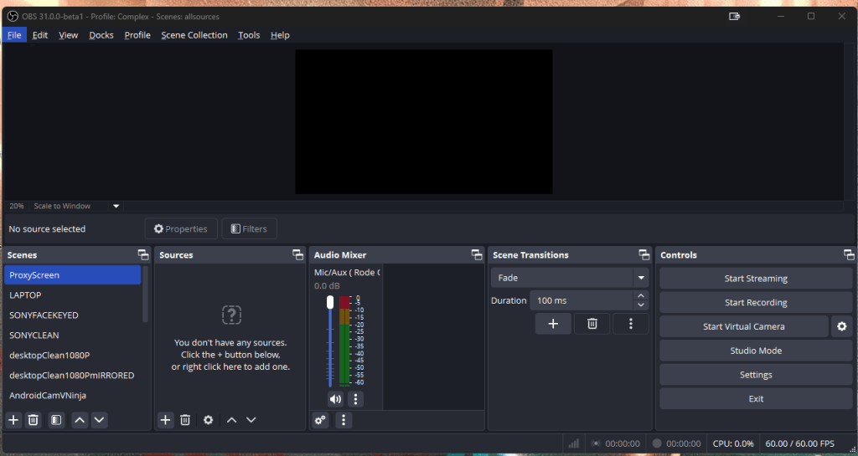Image resolution: width=858 pixels, height=456 pixels.
Task: Increase the transition Duration with the up arrow
Action: (641, 295)
